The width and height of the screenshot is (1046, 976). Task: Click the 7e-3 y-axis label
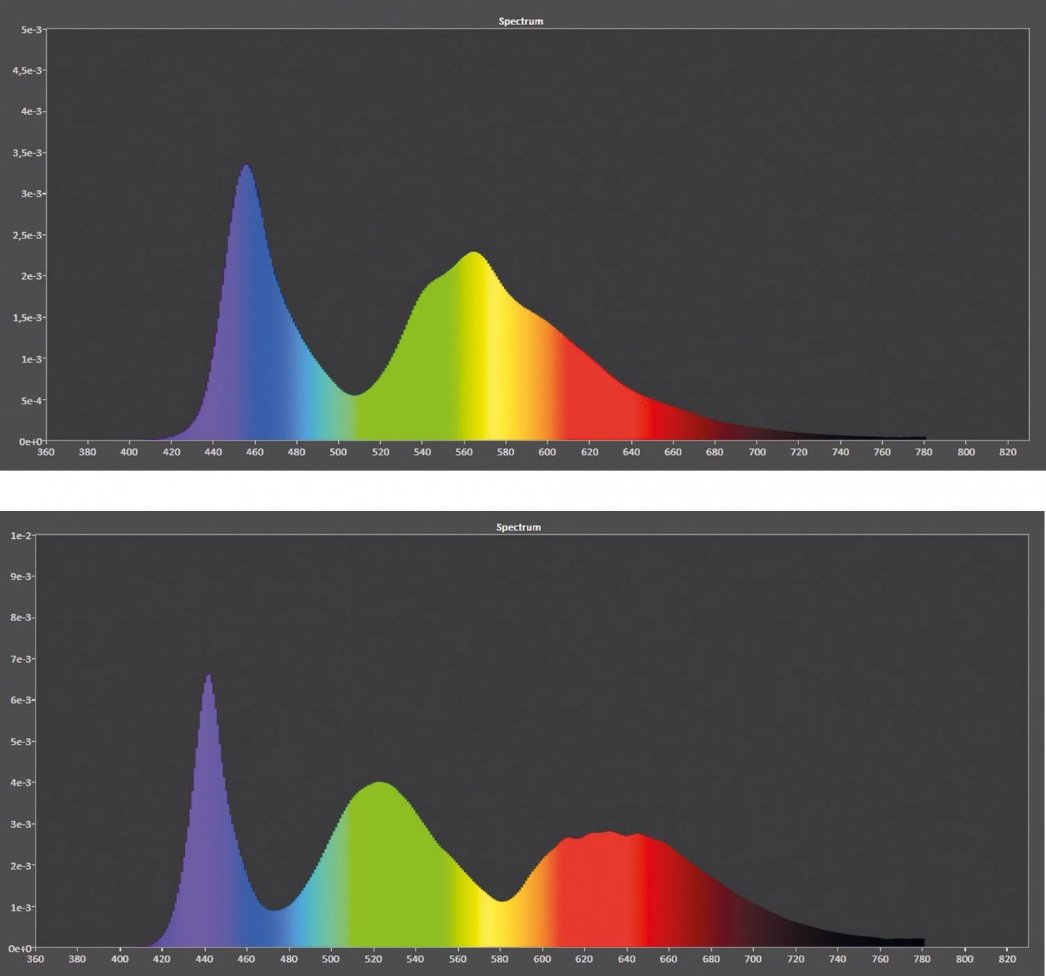pos(21,659)
